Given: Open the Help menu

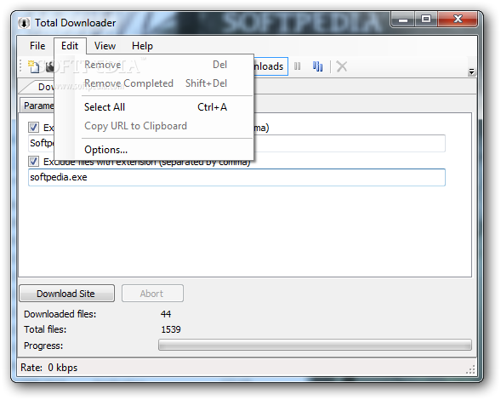Looking at the screenshot, I should tap(142, 46).
